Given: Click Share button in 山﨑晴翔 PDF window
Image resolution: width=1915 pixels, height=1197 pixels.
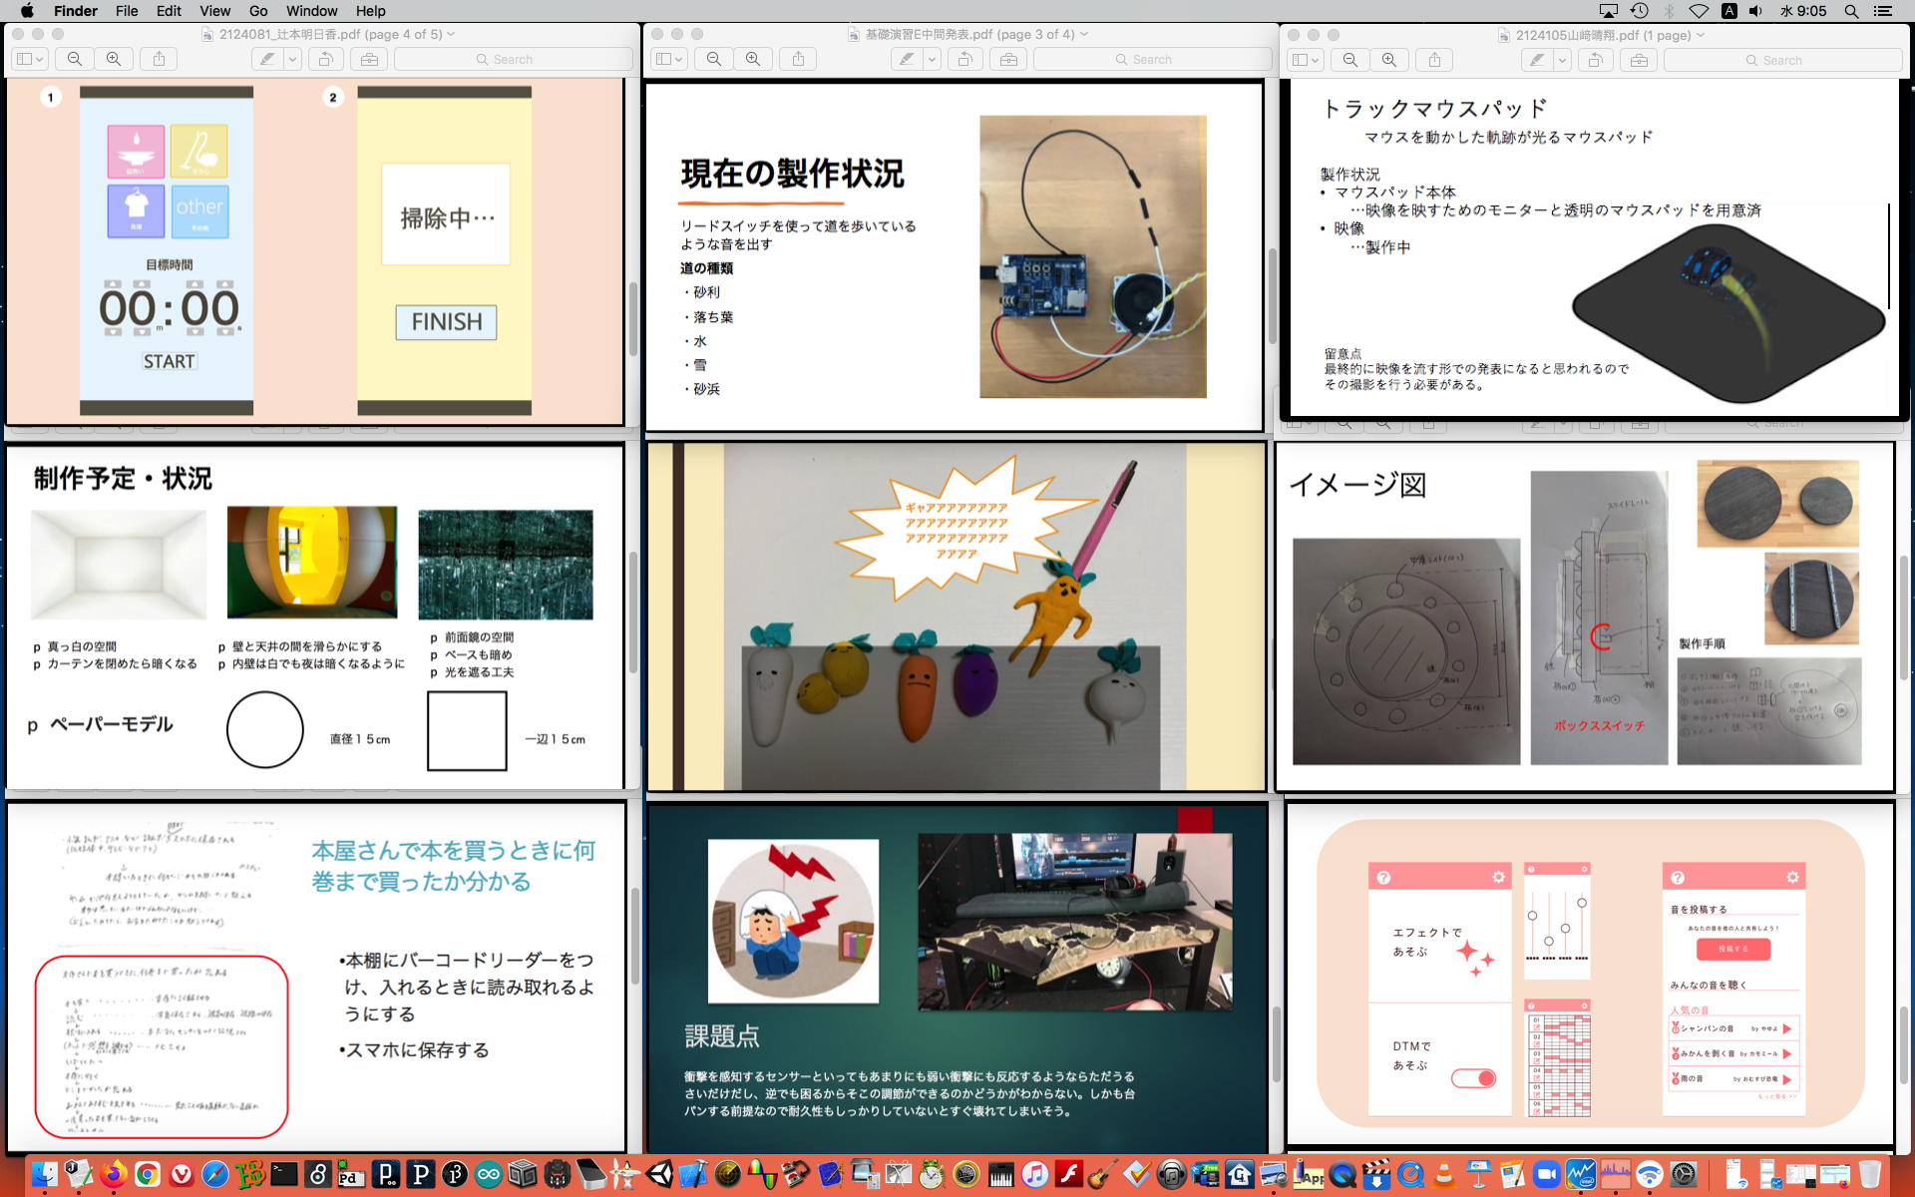Looking at the screenshot, I should tap(1434, 60).
